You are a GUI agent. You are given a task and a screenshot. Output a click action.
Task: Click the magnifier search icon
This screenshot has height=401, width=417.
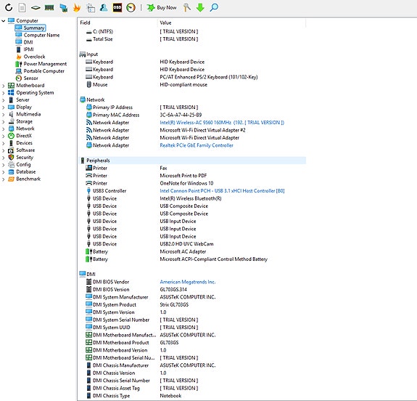(214, 7)
